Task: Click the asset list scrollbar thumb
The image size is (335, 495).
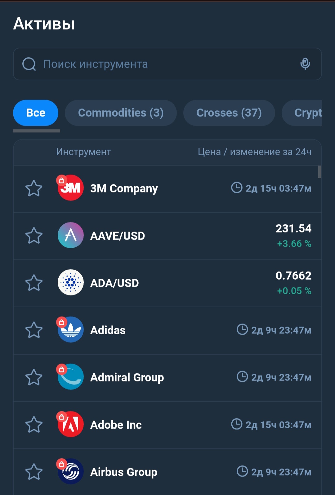Action: click(x=320, y=172)
